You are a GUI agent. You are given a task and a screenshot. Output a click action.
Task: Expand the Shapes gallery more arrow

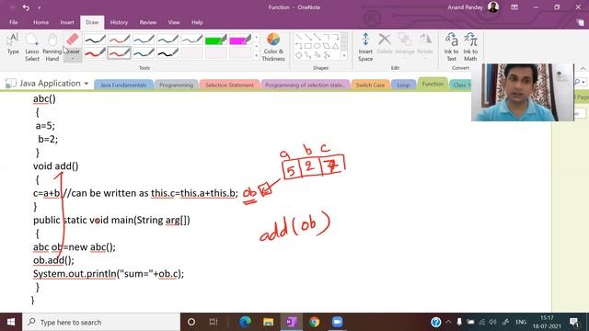click(344, 55)
